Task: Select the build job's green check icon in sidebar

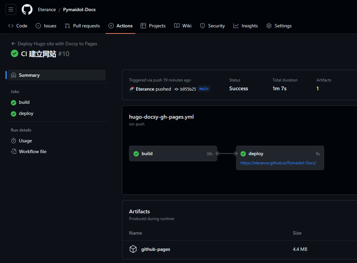Action: point(13,102)
